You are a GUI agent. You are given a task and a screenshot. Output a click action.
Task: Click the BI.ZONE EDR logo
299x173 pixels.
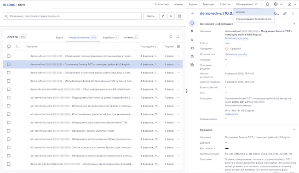(14, 5)
